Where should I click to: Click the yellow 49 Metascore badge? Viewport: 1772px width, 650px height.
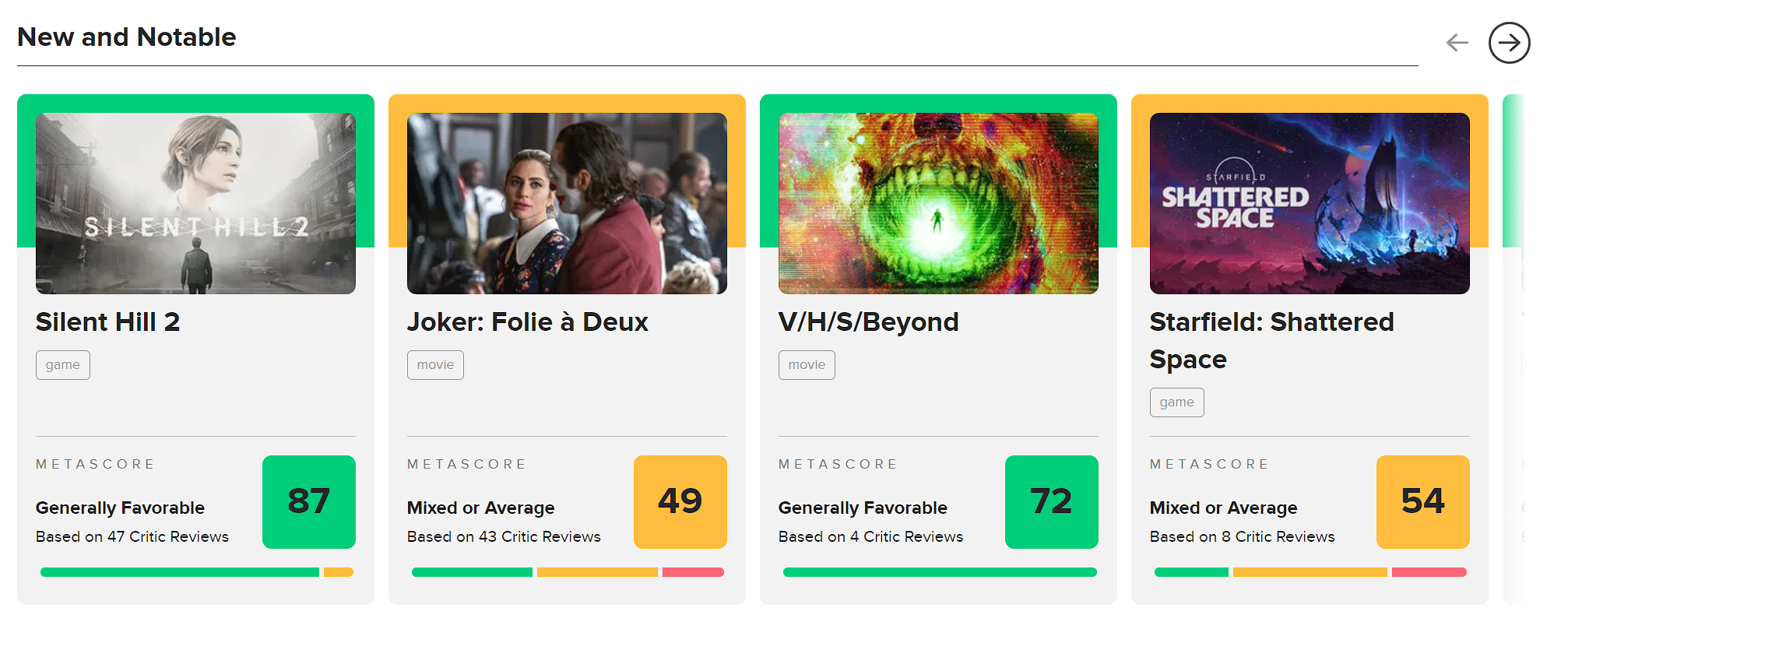tap(680, 502)
